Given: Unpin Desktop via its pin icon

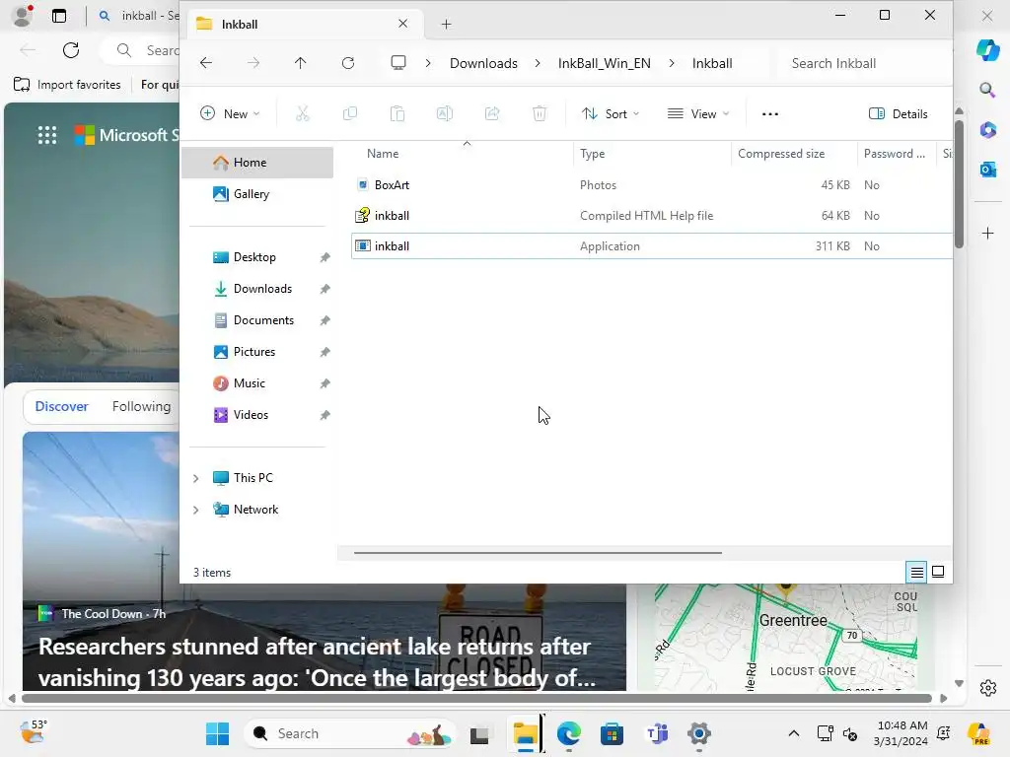Looking at the screenshot, I should [x=325, y=257].
